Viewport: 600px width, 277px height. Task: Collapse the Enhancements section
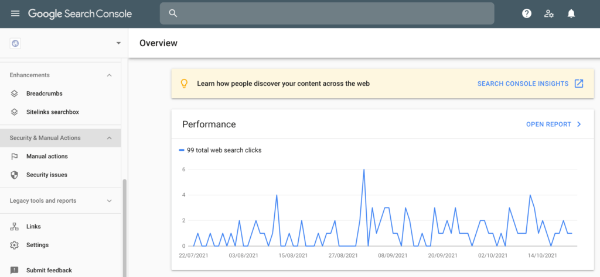coord(109,75)
